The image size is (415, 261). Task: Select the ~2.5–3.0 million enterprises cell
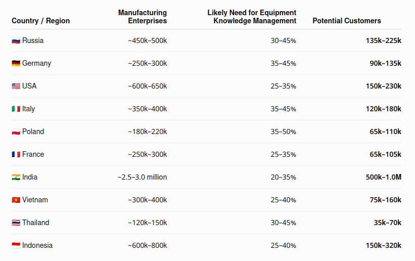coord(142,177)
